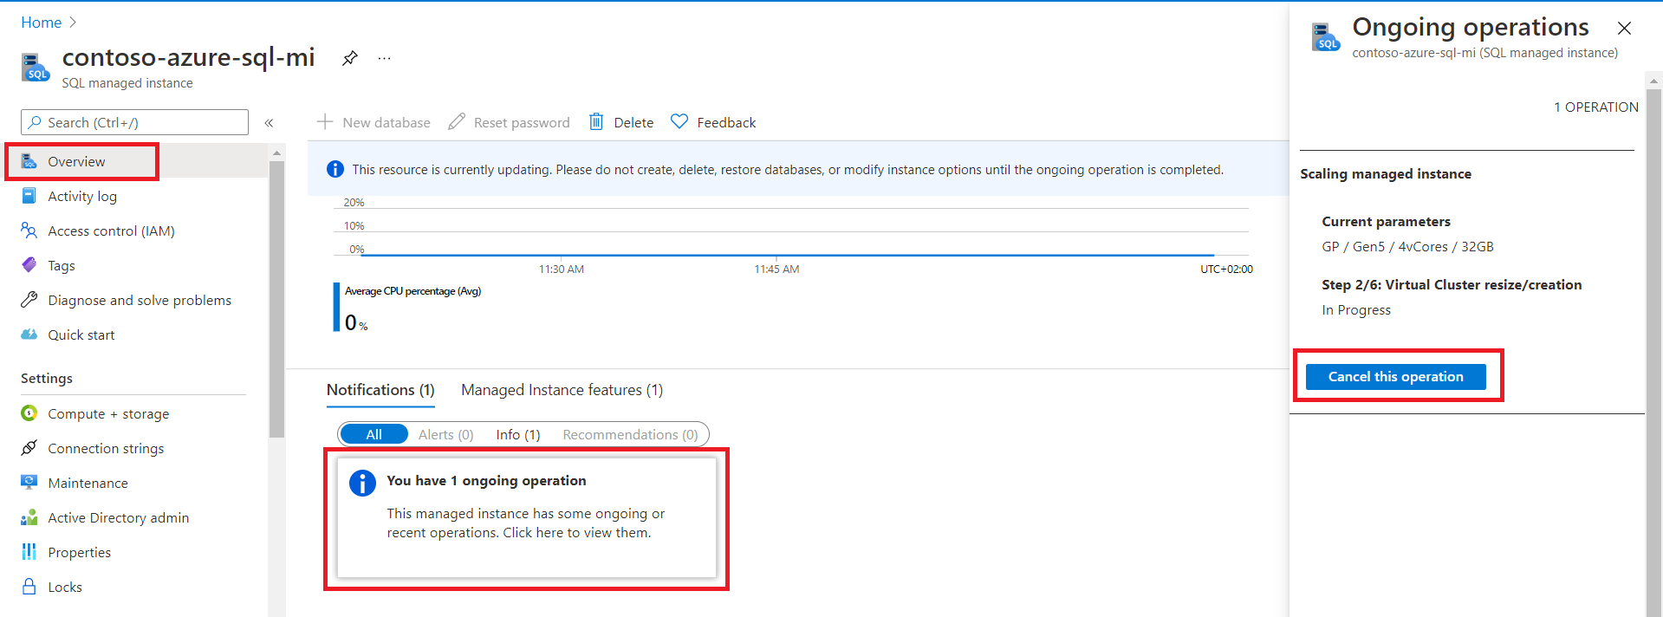This screenshot has width=1663, height=617.
Task: Click the pin to dashboard icon
Action: [349, 58]
